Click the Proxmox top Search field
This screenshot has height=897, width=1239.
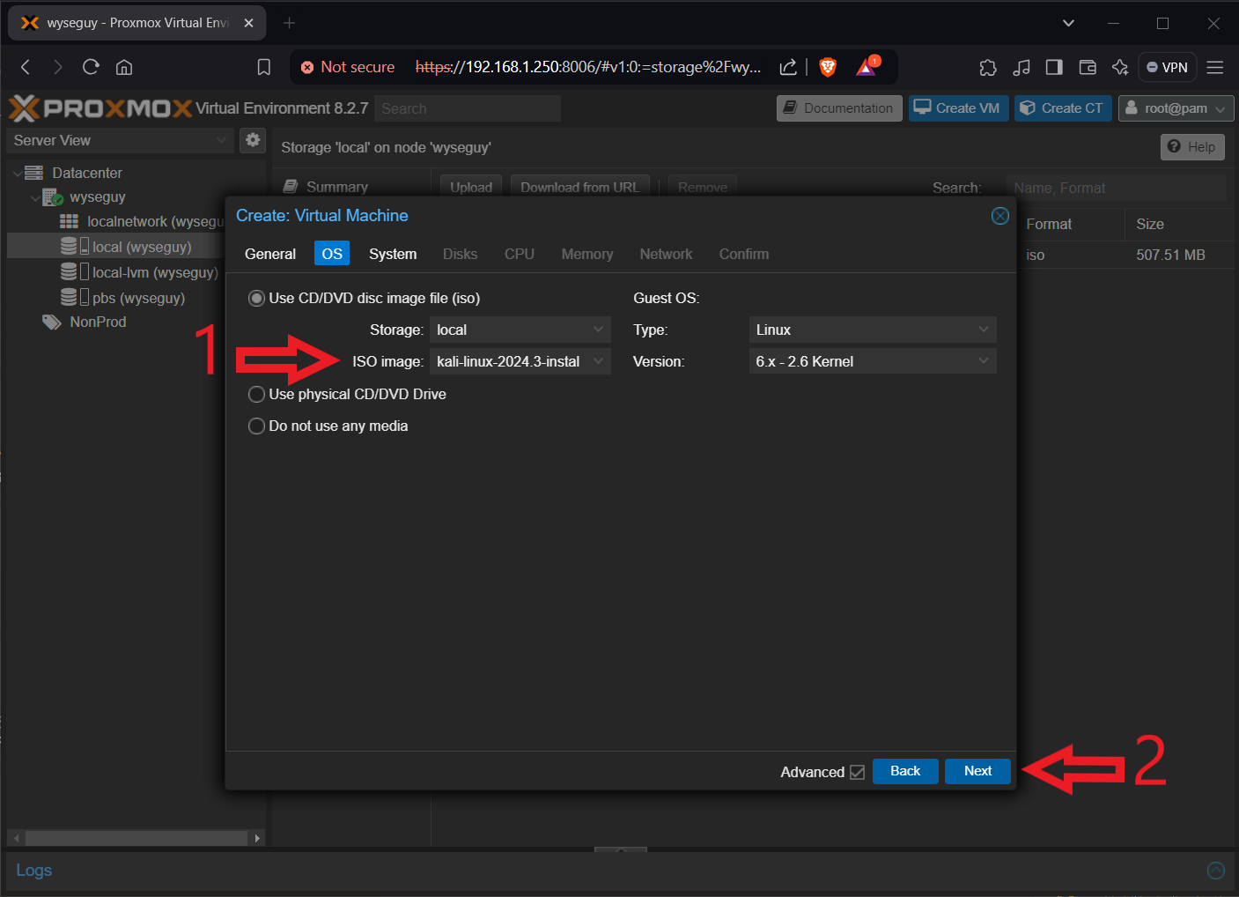[x=468, y=108]
